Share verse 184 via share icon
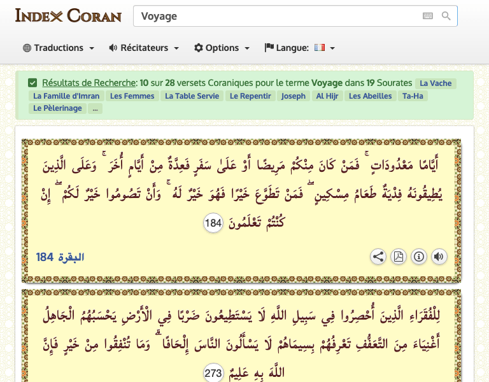The image size is (489, 382). 378,257
